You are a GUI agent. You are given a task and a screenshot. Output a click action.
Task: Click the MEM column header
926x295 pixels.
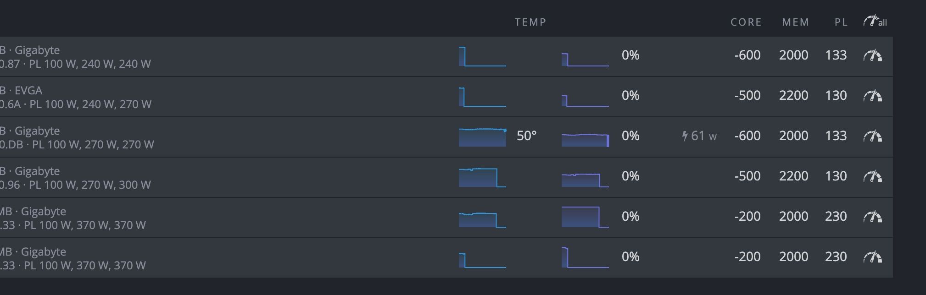pyautogui.click(x=796, y=22)
